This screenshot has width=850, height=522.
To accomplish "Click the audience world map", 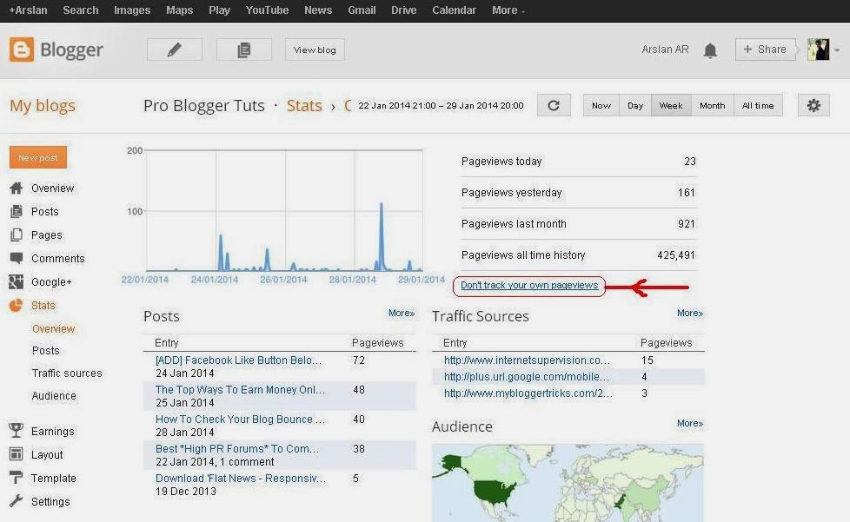I will pyautogui.click(x=568, y=483).
